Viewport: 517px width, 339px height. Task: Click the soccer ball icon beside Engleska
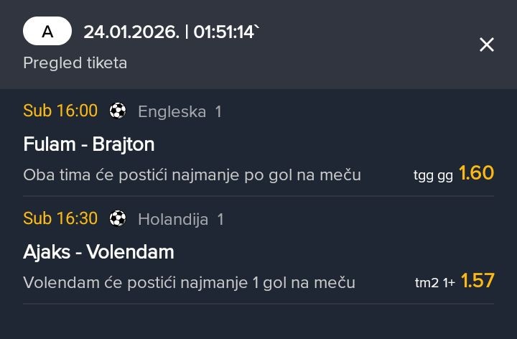point(118,111)
